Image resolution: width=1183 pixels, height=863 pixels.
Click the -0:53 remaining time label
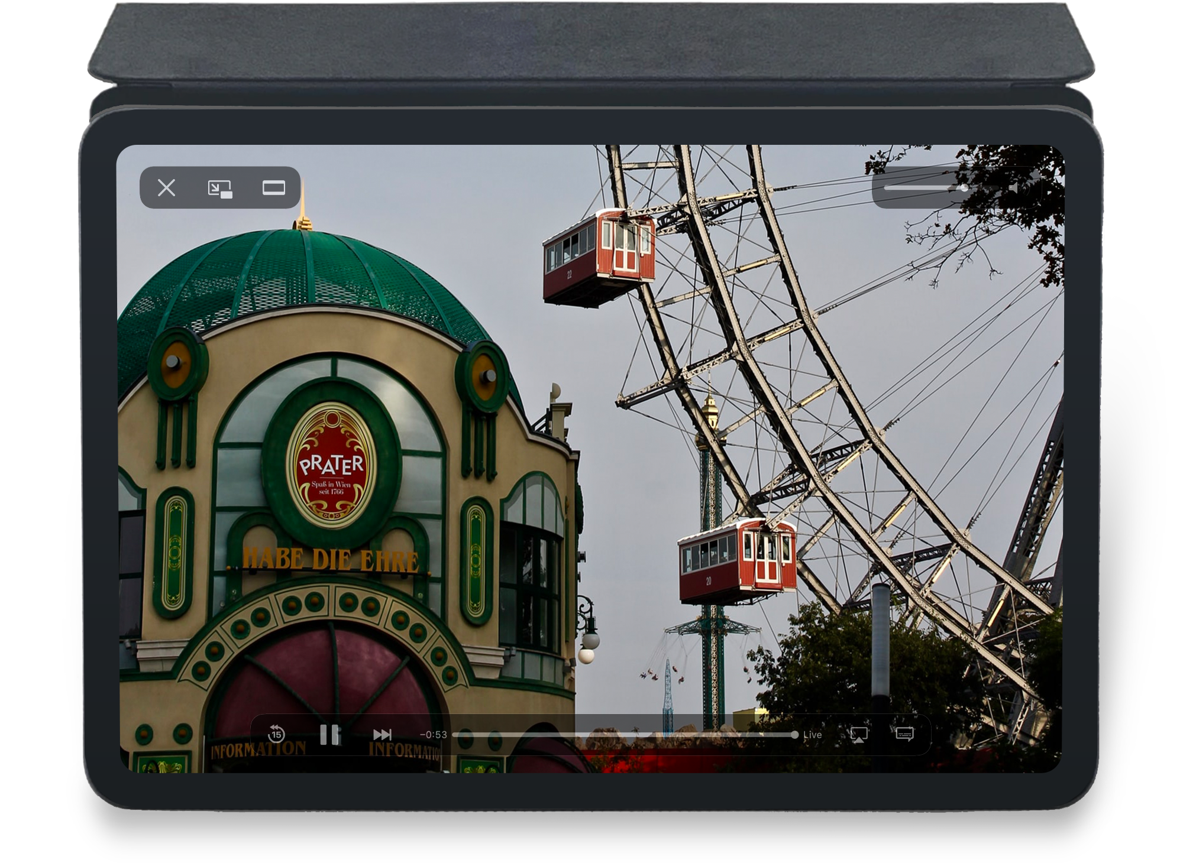coord(433,735)
